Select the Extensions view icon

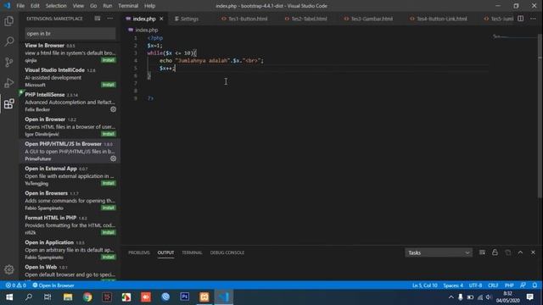click(x=9, y=103)
